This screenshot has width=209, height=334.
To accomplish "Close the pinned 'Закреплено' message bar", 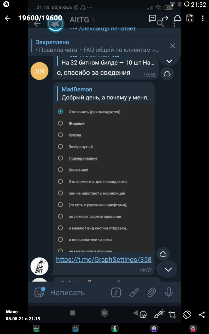I will point(172,46).
